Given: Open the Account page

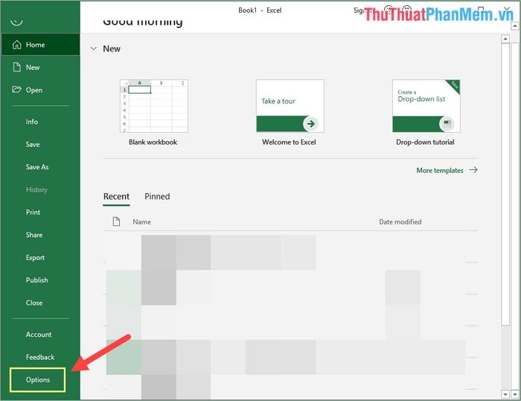Looking at the screenshot, I should [x=39, y=335].
